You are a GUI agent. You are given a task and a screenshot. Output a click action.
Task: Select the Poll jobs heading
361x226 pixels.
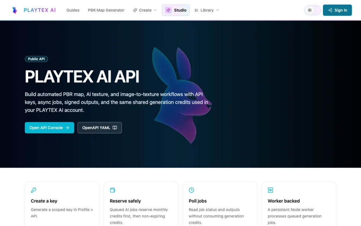pos(197,201)
